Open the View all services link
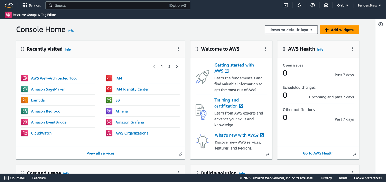 101,153
